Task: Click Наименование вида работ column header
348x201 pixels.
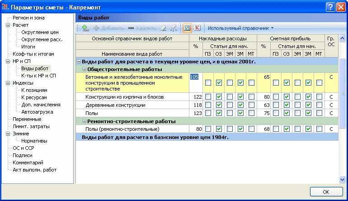Action: 132,54
